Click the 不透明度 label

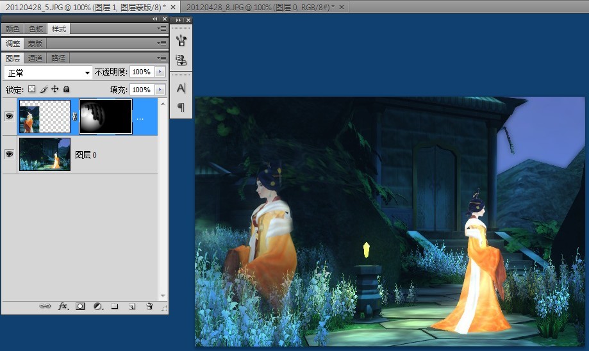coord(111,72)
